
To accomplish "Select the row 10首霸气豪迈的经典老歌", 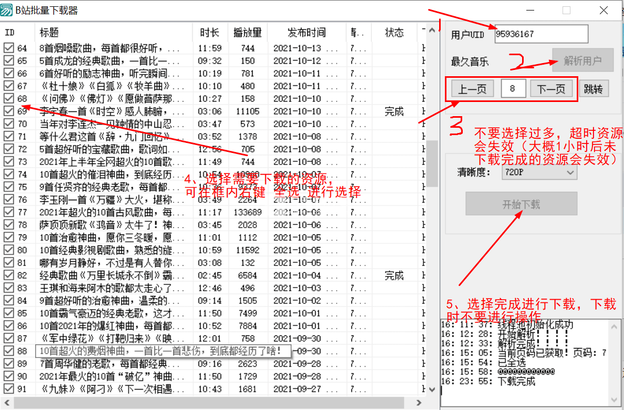I will pos(213,313).
